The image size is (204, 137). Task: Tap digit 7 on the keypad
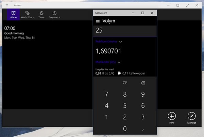106,94
